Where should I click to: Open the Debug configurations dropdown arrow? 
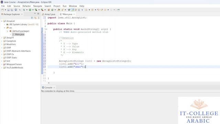(27, 10)
